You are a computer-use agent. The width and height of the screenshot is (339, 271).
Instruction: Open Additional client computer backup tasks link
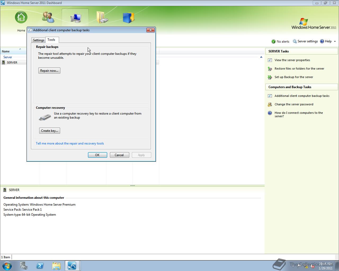[x=302, y=96]
